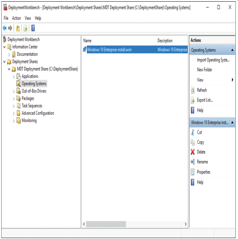
Task: Expand the Monitoring tree node
Action: click(14, 121)
